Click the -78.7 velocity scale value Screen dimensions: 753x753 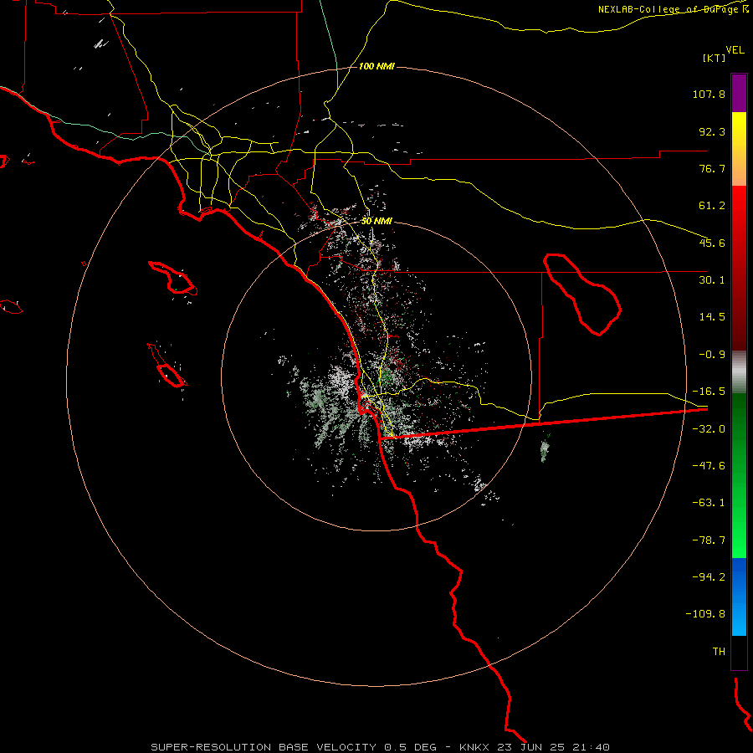709,540
